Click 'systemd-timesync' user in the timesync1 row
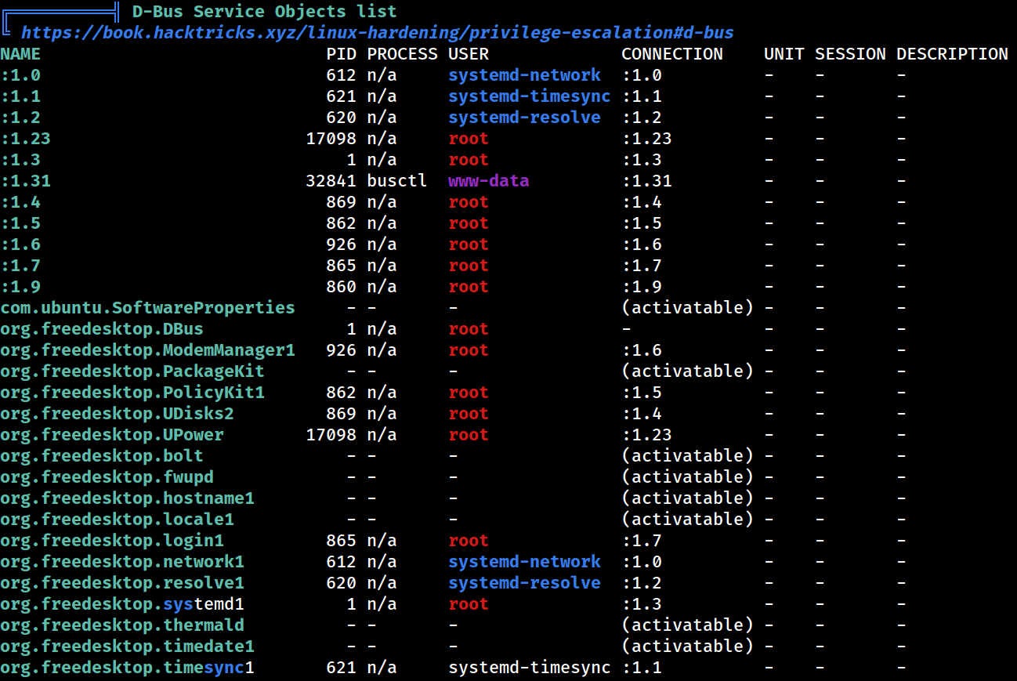Image resolution: width=1017 pixels, height=681 pixels. (530, 668)
